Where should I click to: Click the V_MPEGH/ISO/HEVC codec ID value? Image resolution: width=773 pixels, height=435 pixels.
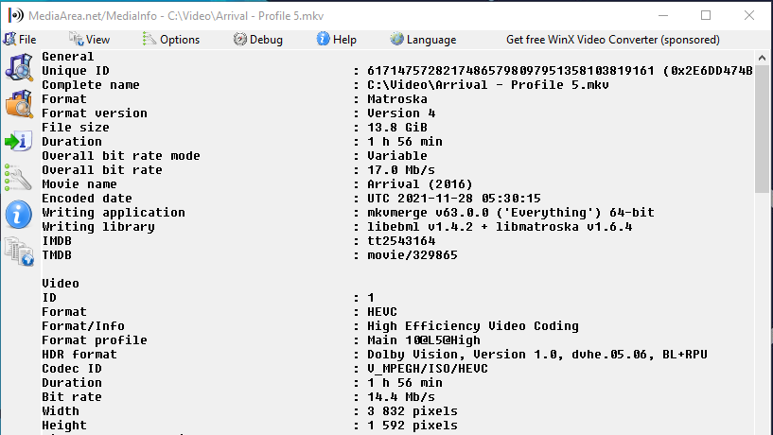[x=428, y=369]
